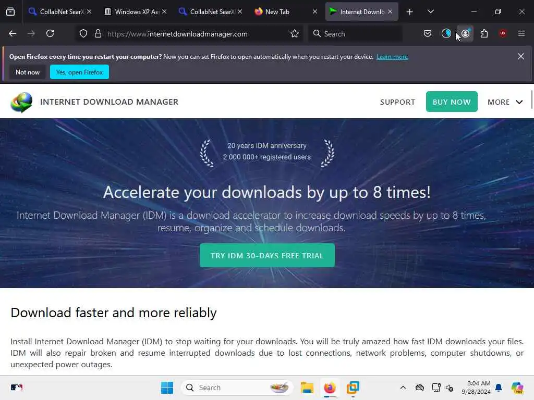Follow the Learn more link
534x400 pixels.
pyautogui.click(x=392, y=57)
